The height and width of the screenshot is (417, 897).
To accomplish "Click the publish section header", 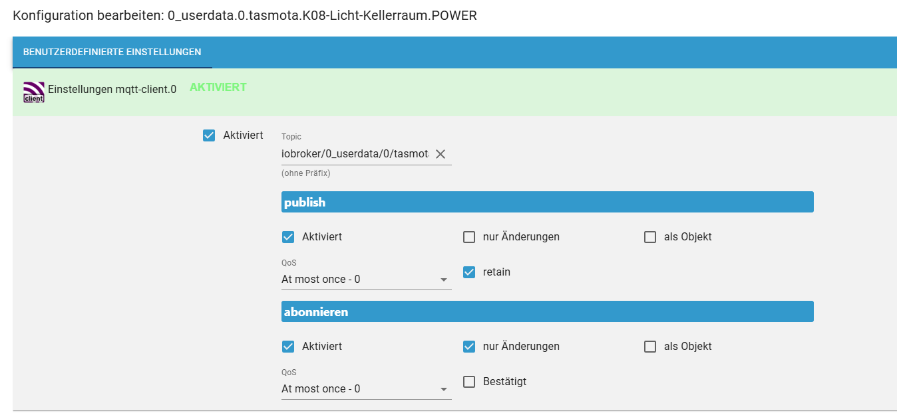I will tap(547, 202).
